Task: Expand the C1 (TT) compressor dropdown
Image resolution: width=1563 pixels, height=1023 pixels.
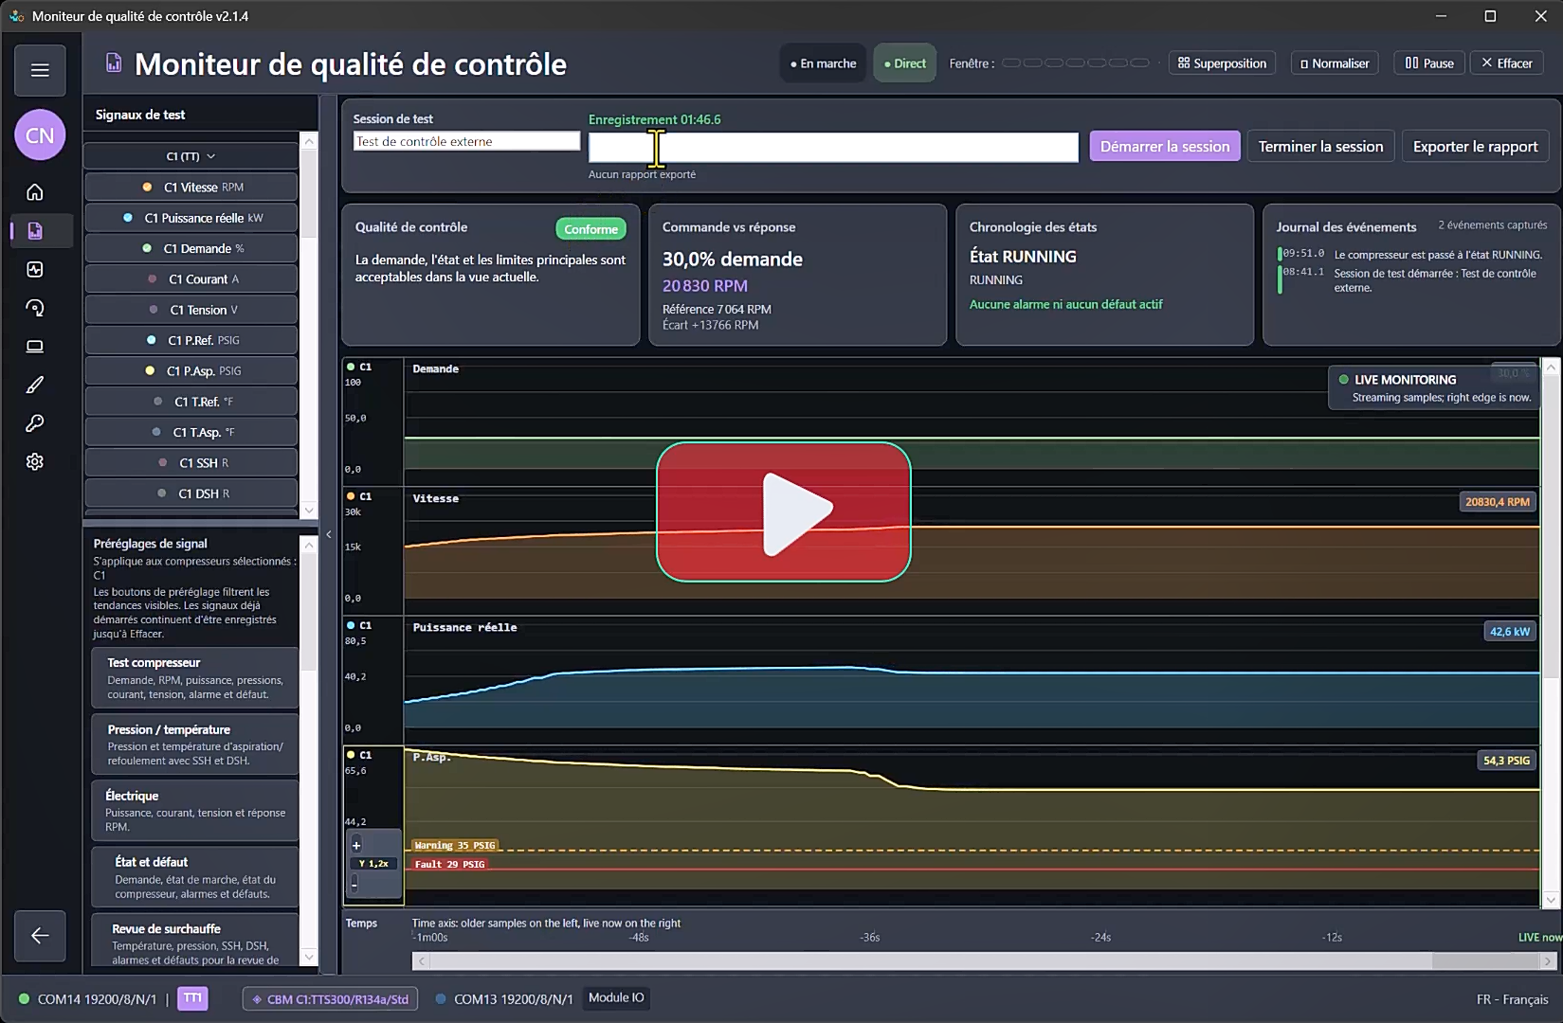Action: point(191,156)
